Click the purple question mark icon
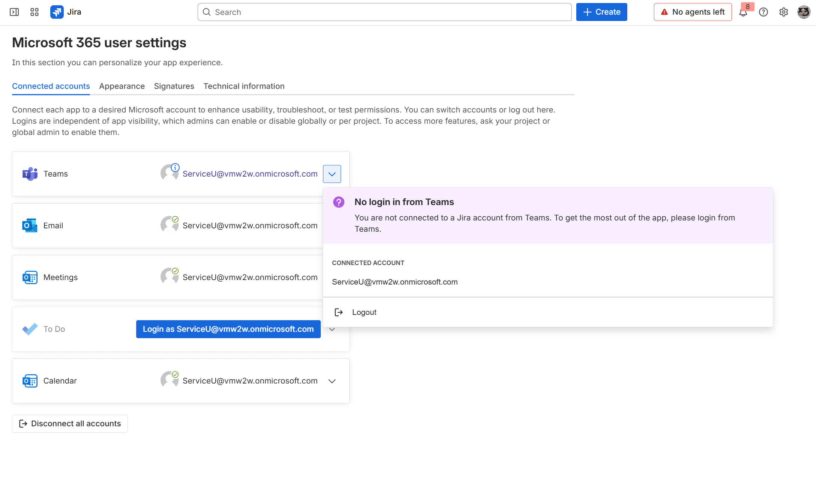This screenshot has height=496, width=816. point(338,202)
